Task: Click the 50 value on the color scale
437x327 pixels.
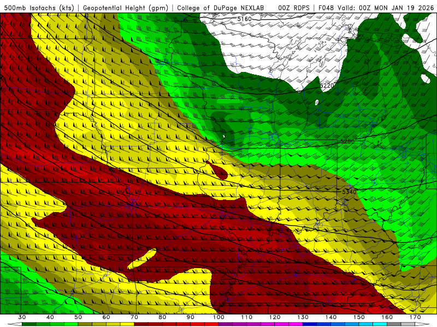Action: tap(78, 317)
